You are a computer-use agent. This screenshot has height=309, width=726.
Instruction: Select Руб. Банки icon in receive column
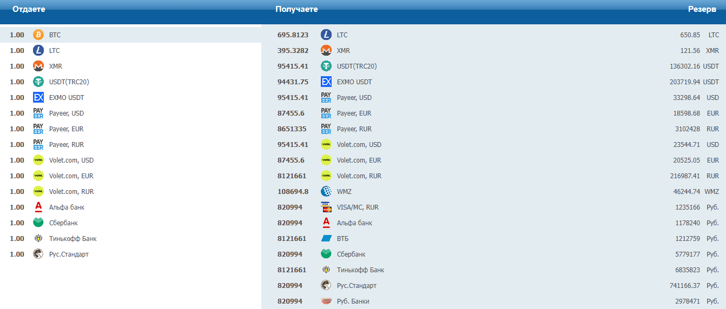pyautogui.click(x=326, y=301)
